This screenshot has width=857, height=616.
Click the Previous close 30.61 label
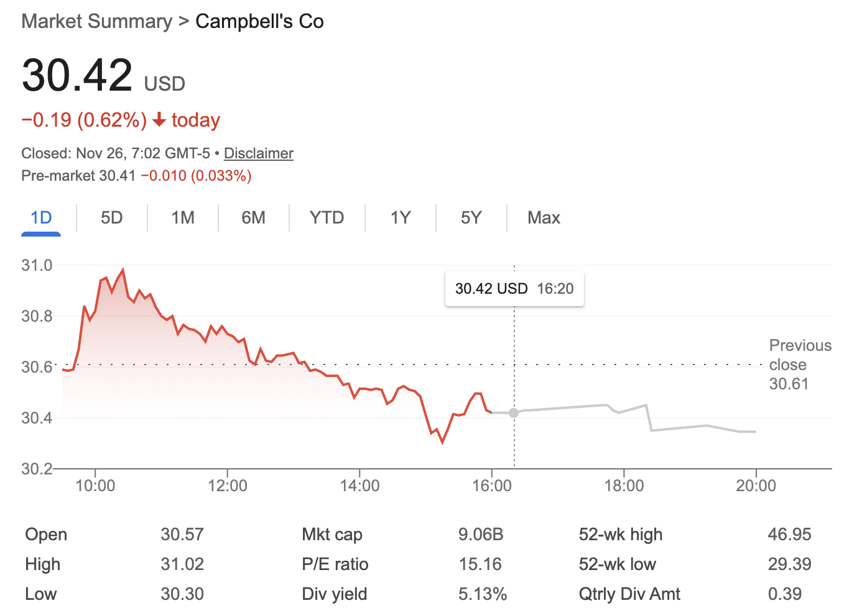[x=800, y=365]
